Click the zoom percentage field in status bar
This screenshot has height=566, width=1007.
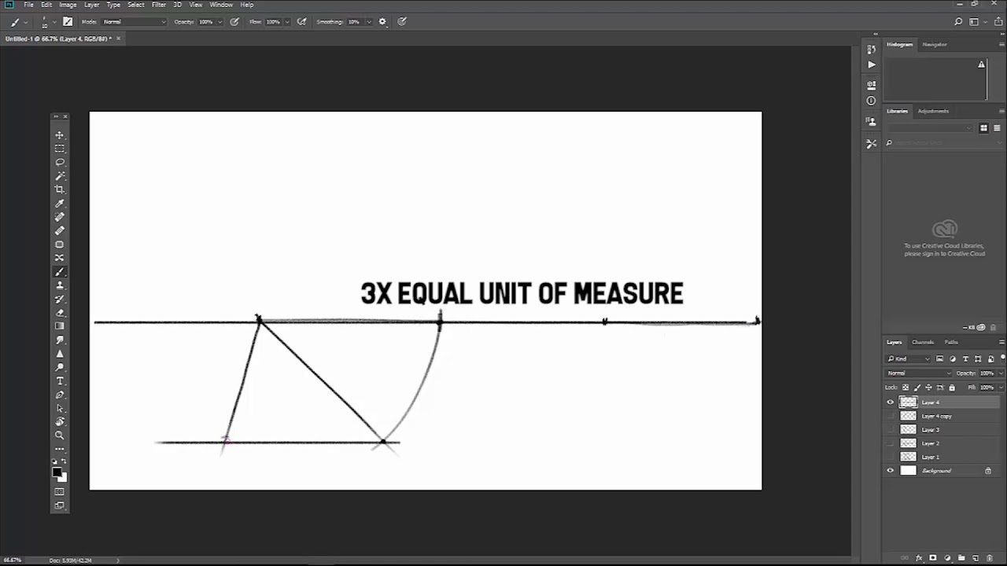pyautogui.click(x=12, y=560)
